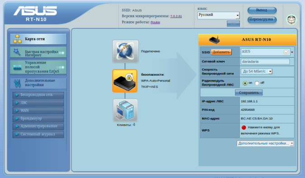Viewport: 305px width, 178px height.
Task: Click the PIN code 42954668
Action: point(248,110)
